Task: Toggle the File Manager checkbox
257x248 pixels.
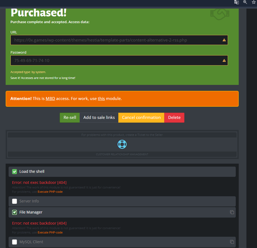Action: click(x=14, y=212)
